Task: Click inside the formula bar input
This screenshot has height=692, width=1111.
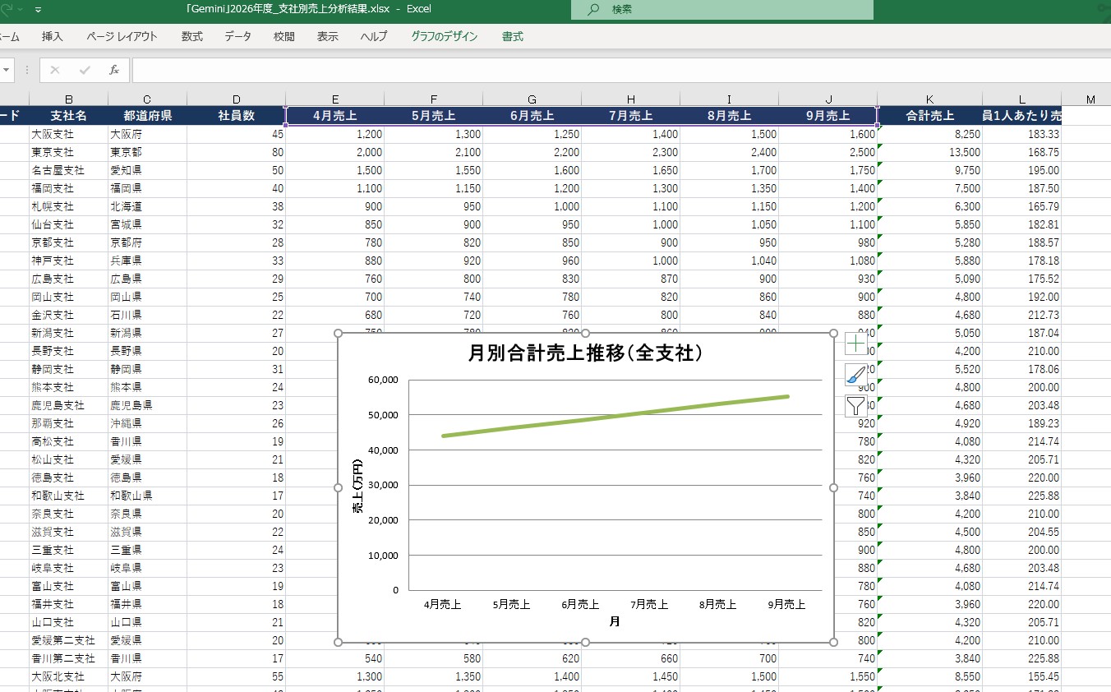Action: 620,70
